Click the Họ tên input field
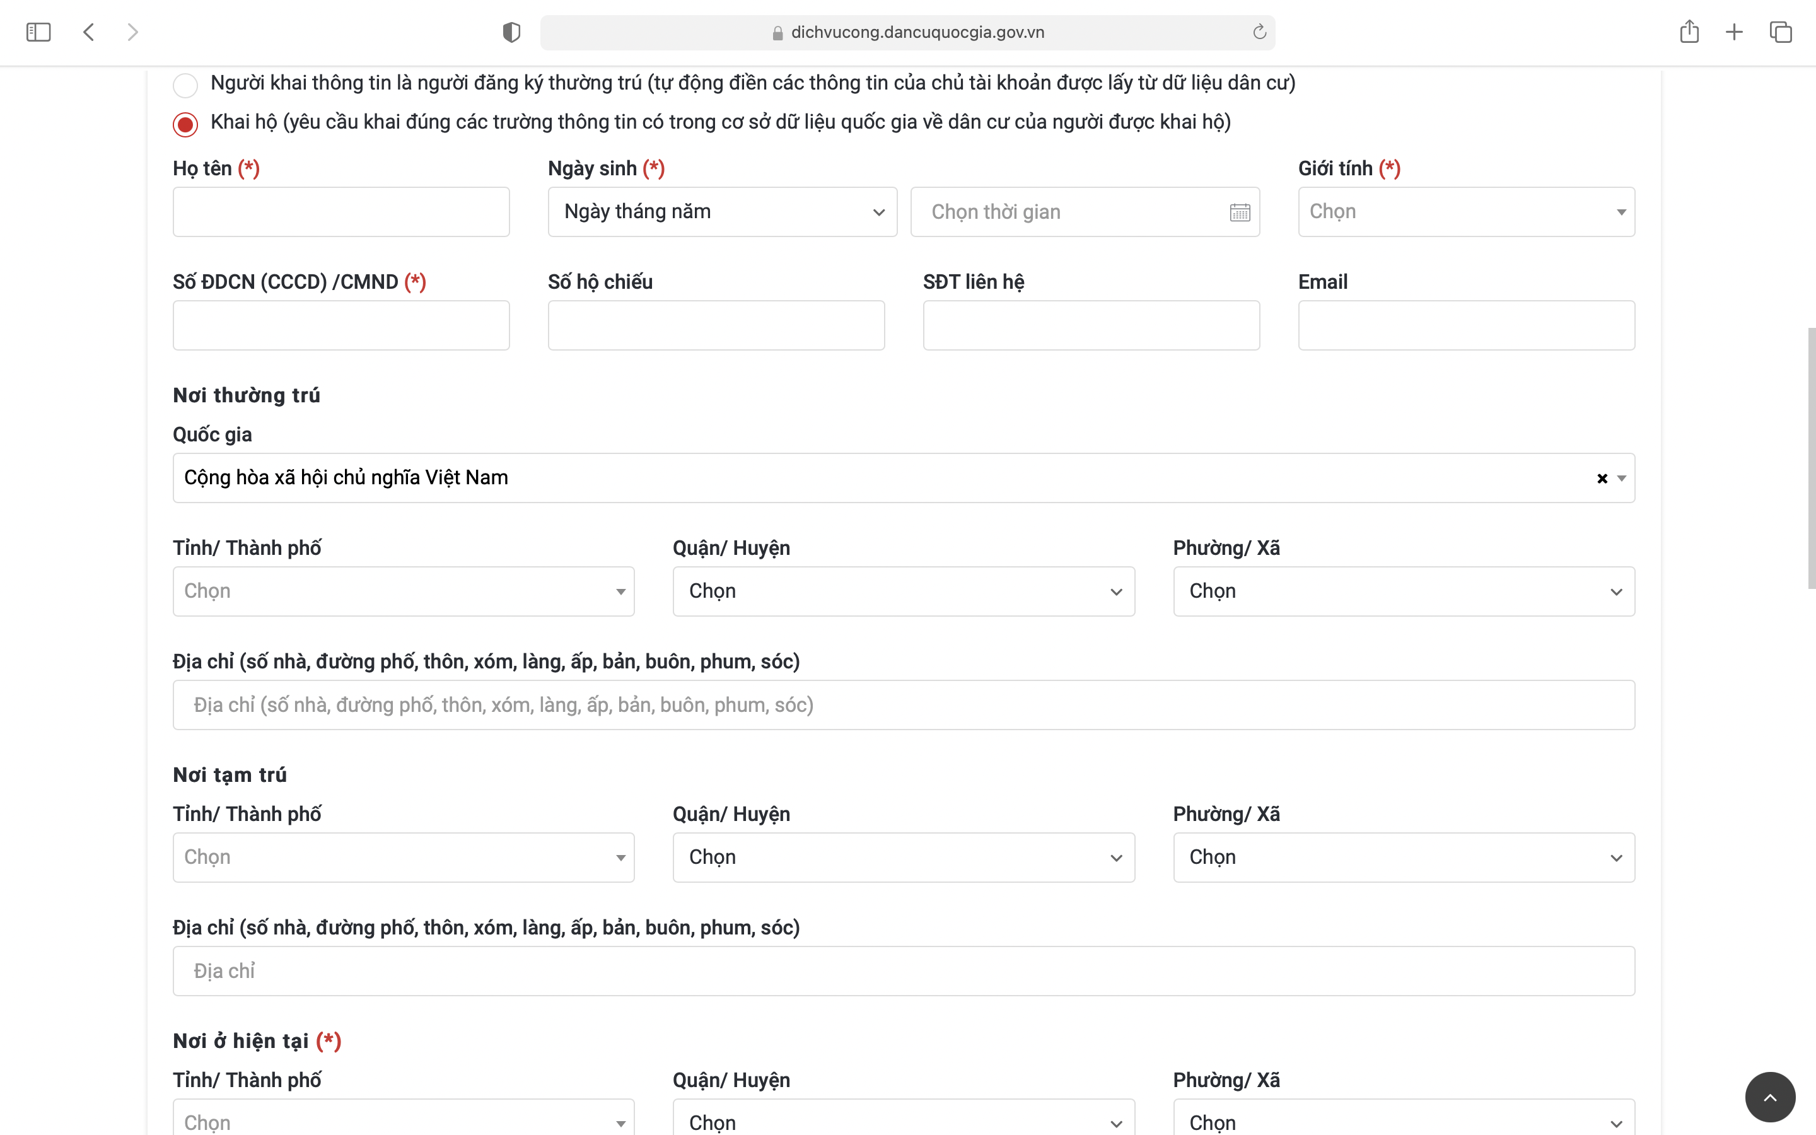Screen dimensions: 1816x1135 click(x=340, y=212)
